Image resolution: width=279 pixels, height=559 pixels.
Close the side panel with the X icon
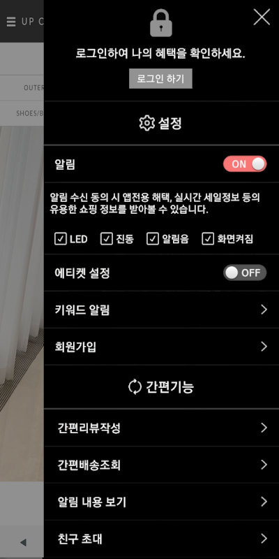[x=262, y=17]
